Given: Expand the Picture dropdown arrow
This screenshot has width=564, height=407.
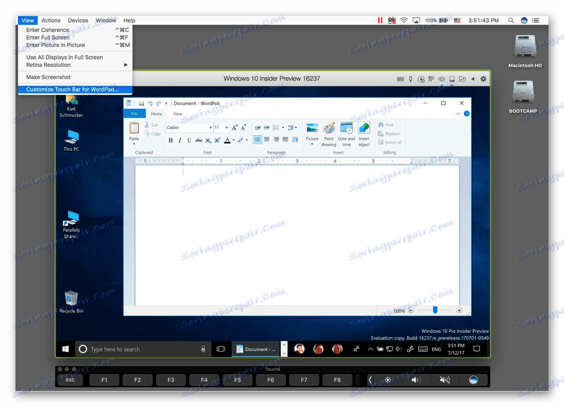Looking at the screenshot, I should [x=312, y=144].
